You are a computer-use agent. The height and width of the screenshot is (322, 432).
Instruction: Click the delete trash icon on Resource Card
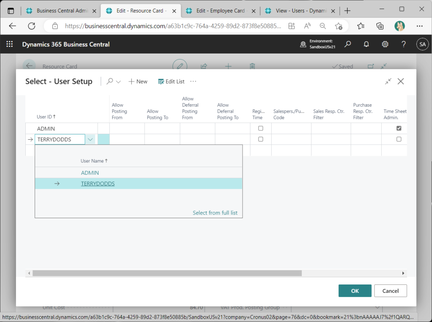[x=252, y=66]
